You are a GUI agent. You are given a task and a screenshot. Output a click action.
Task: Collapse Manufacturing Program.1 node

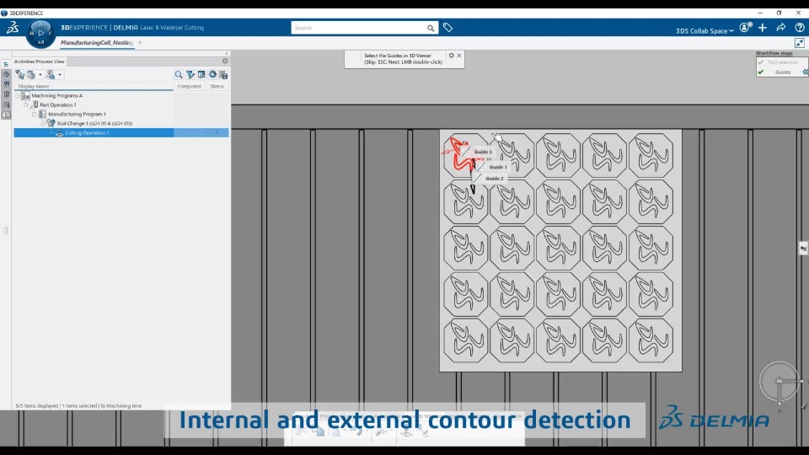click(x=34, y=114)
